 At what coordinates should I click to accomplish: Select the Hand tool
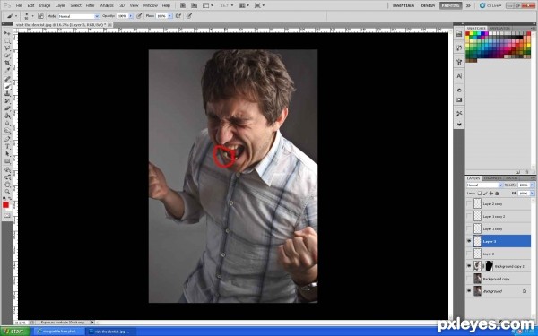coord(7,185)
